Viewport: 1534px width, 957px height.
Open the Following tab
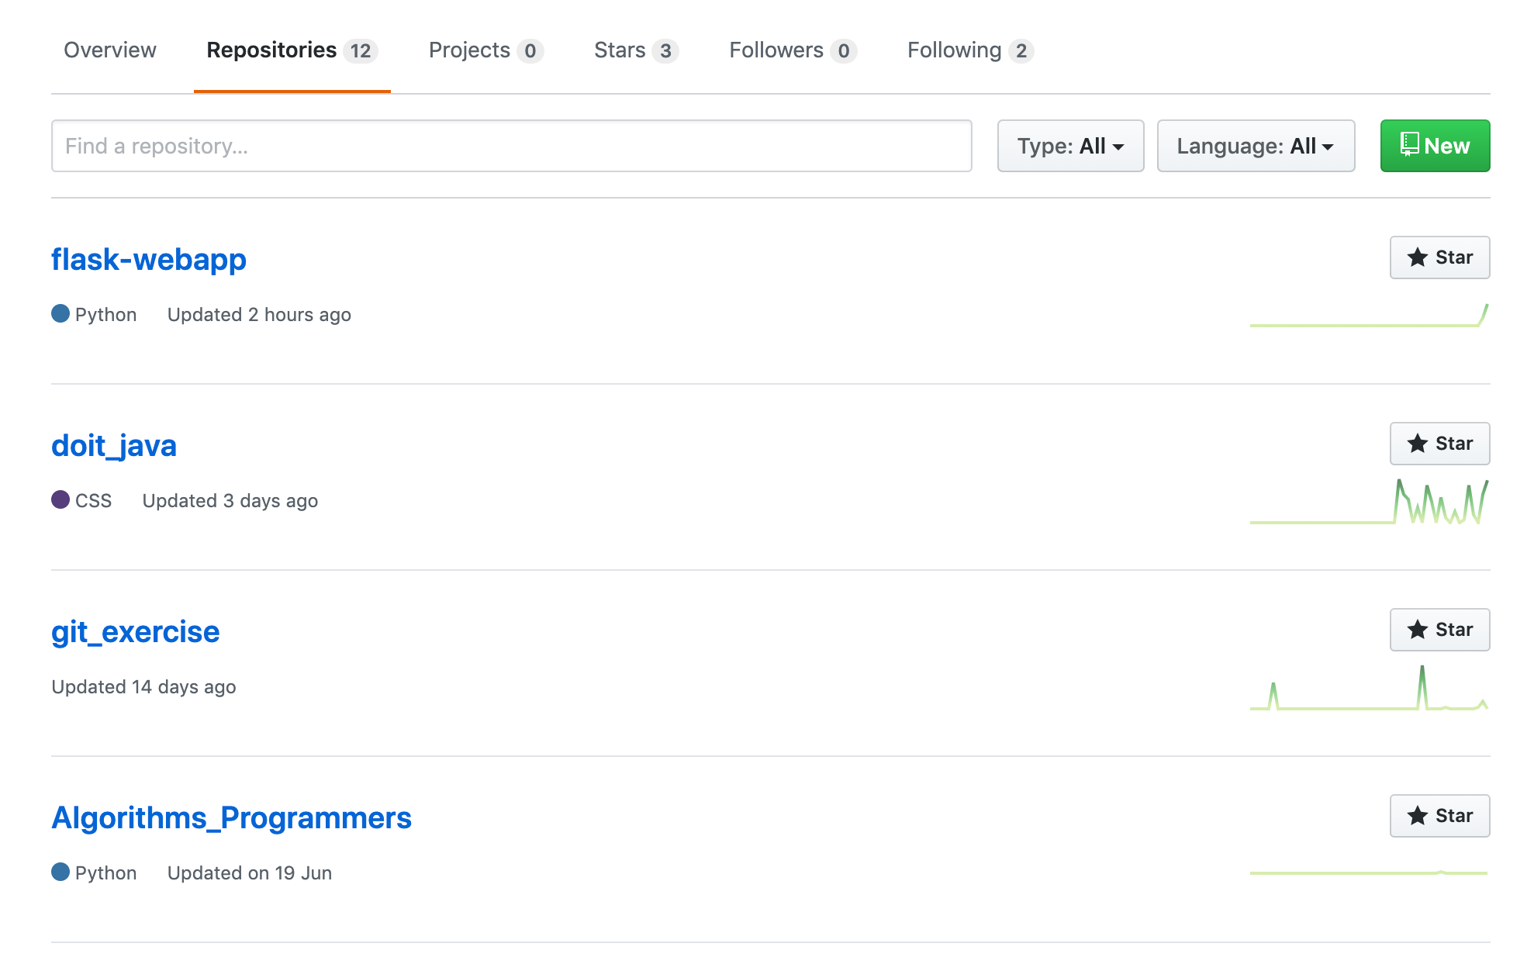pos(969,50)
